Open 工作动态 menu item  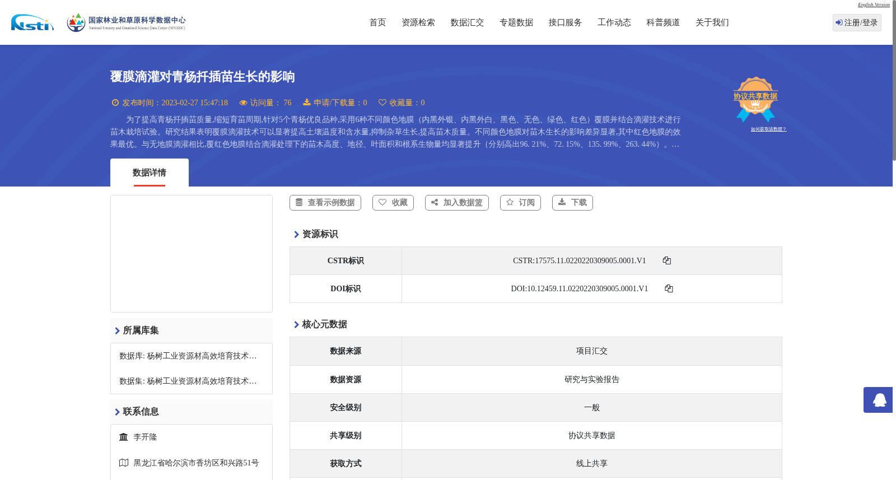click(614, 22)
